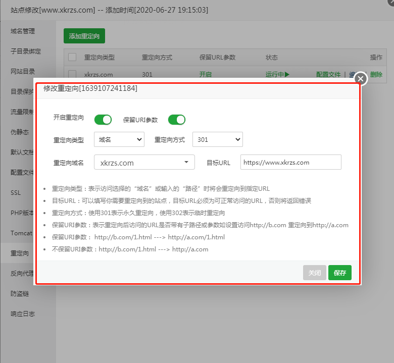Open 子目录绑定 in the sidebar
The height and width of the screenshot is (363, 394).
pos(26,51)
